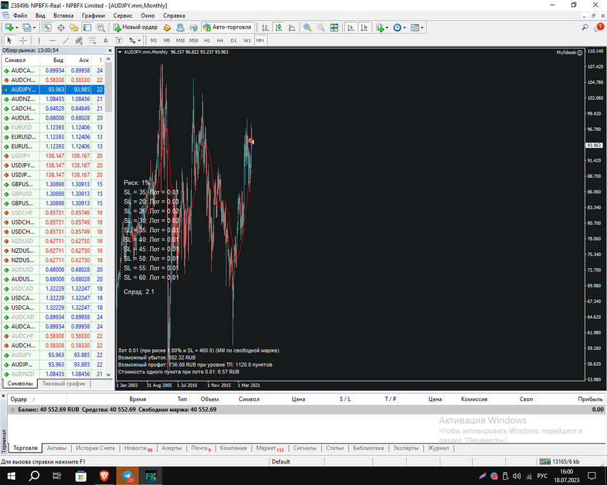Toggle chart auto scroll
Image resolution: width=607 pixels, height=485 pixels.
(350, 27)
